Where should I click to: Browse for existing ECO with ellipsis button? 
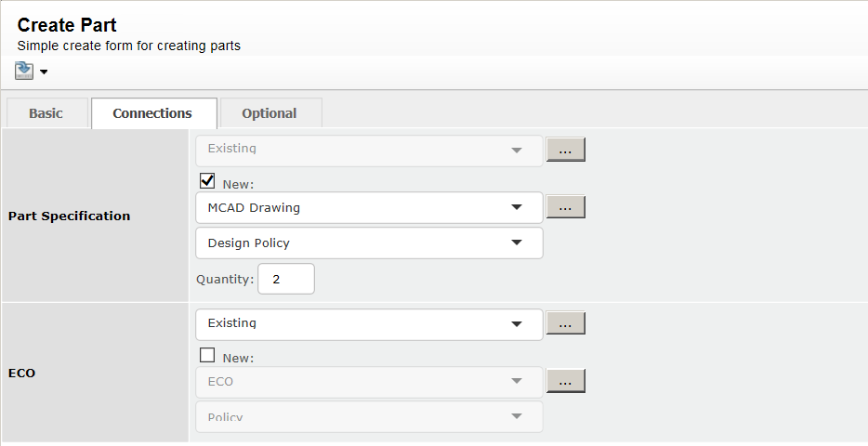tap(565, 323)
